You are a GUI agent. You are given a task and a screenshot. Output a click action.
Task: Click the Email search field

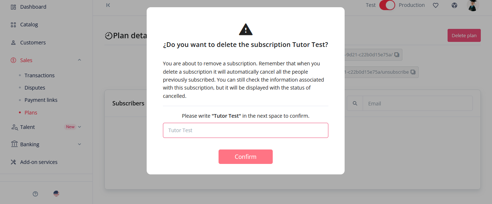tap(417, 104)
